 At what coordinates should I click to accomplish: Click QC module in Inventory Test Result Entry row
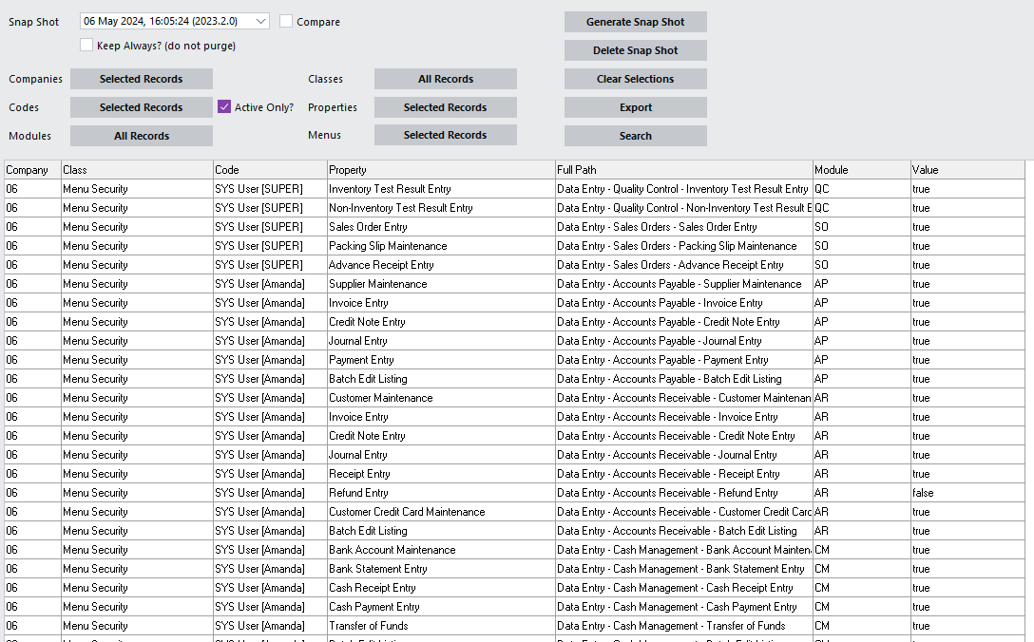(861, 188)
